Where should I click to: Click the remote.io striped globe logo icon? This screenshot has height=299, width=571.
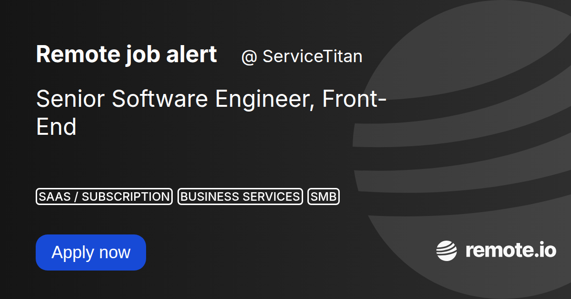click(x=447, y=251)
